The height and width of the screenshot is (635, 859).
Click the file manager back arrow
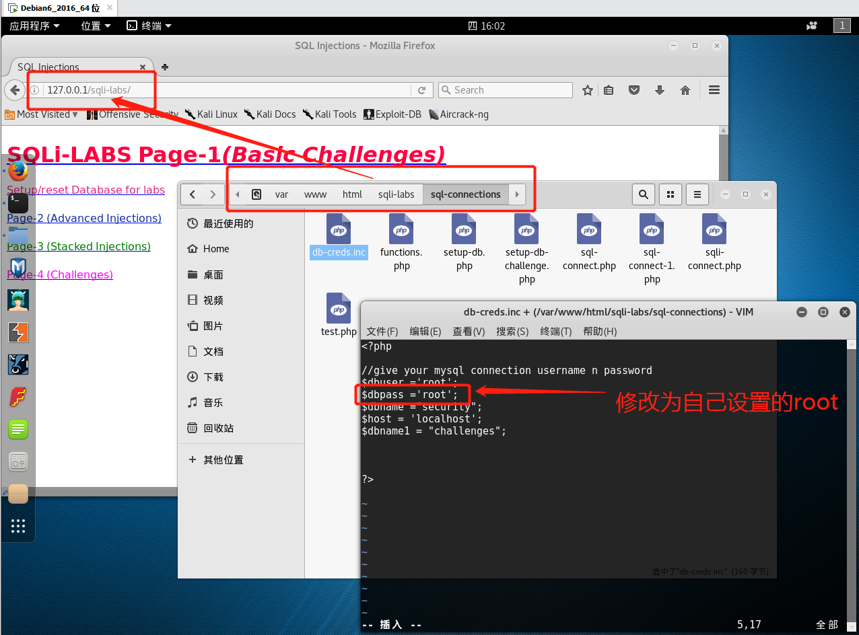point(193,194)
